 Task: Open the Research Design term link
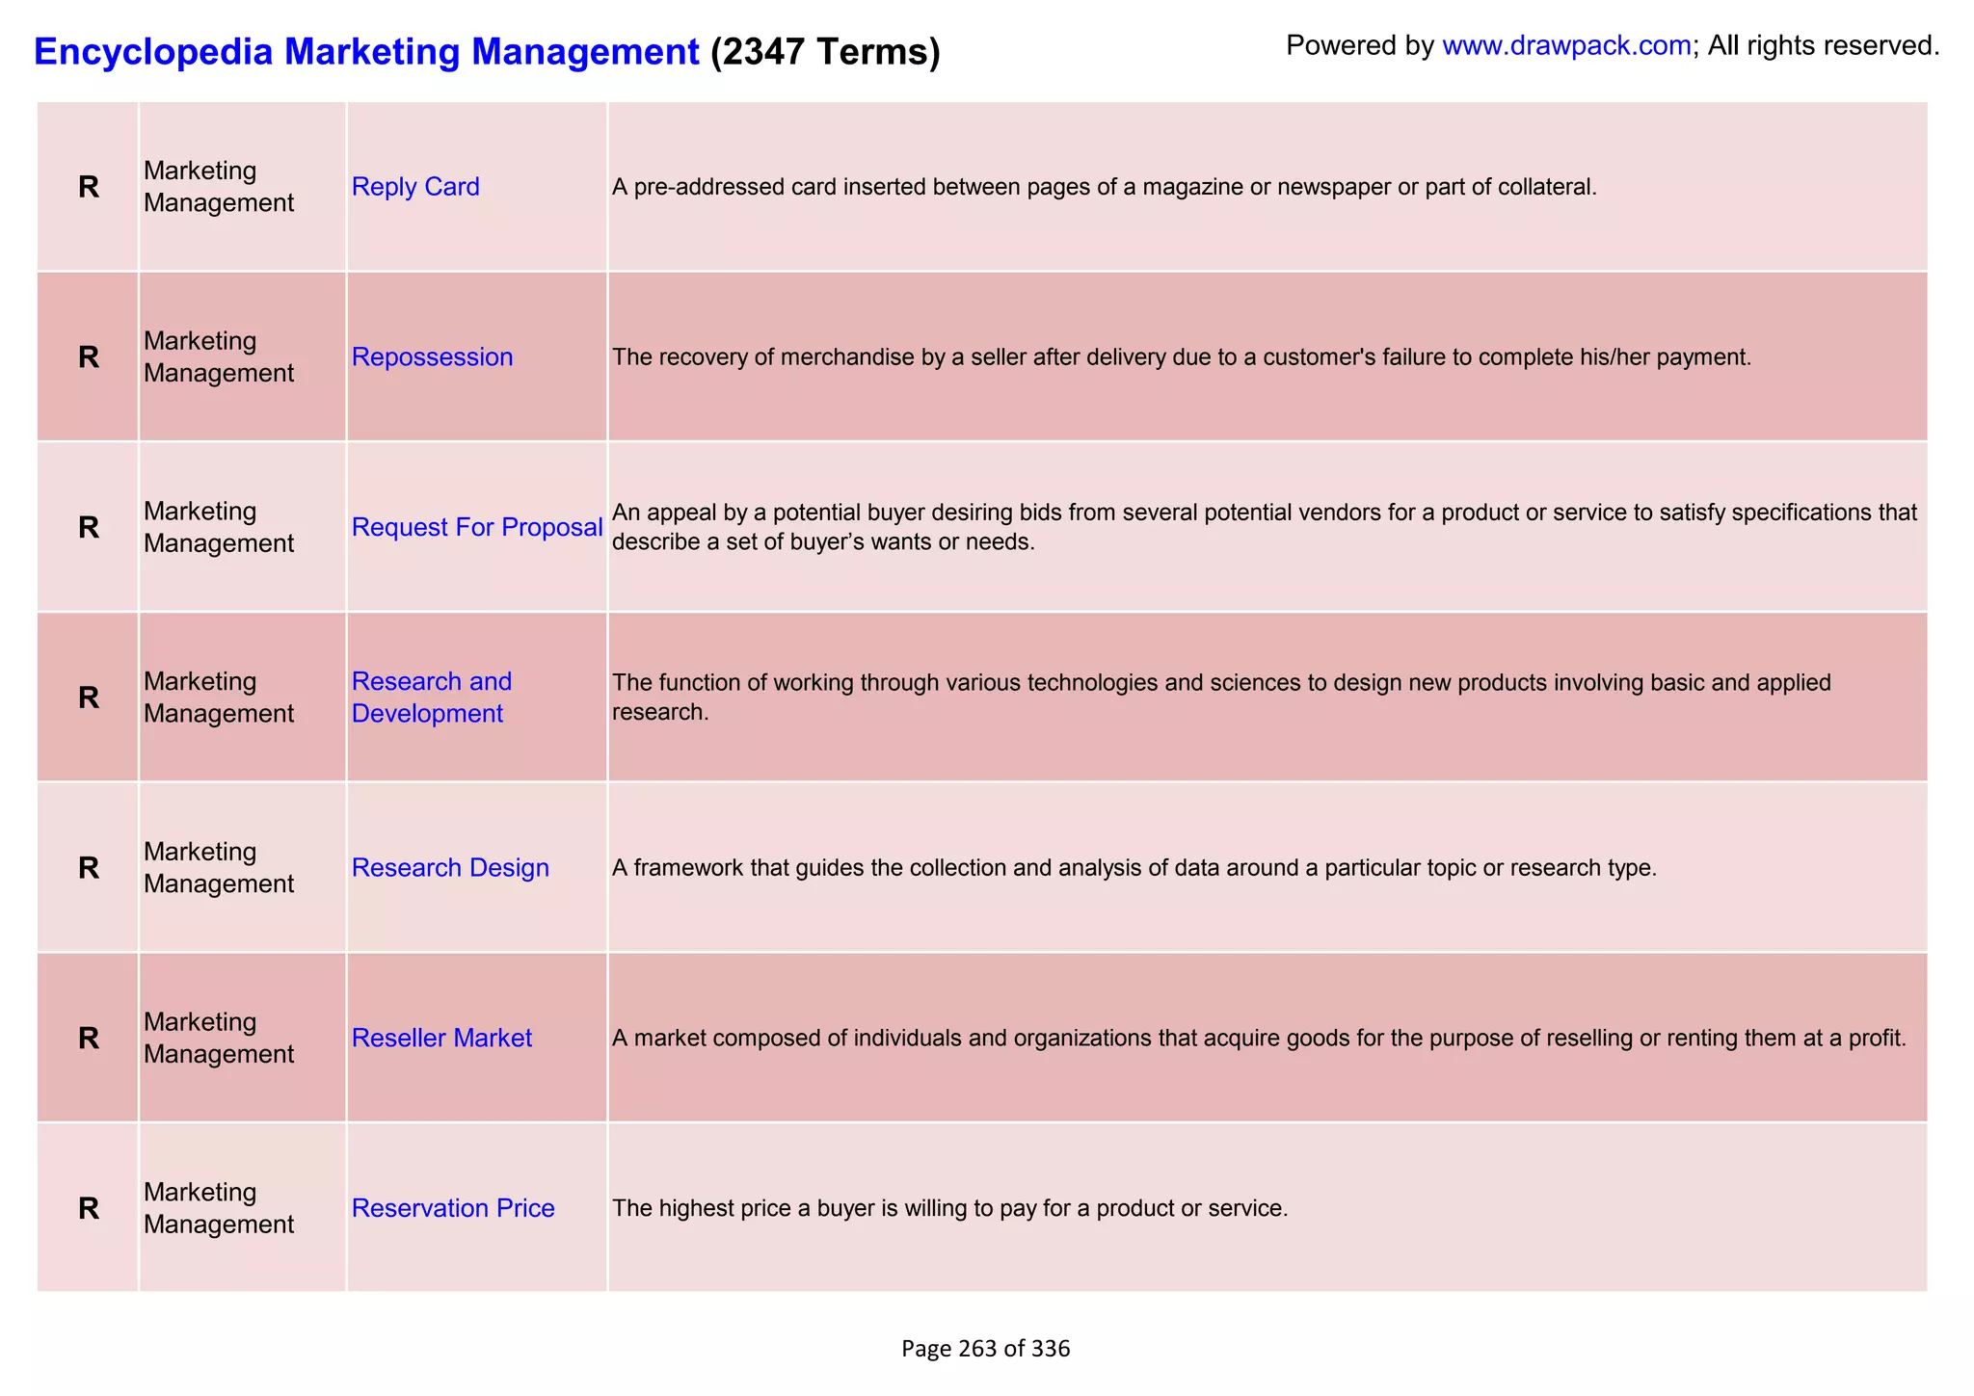click(x=450, y=868)
